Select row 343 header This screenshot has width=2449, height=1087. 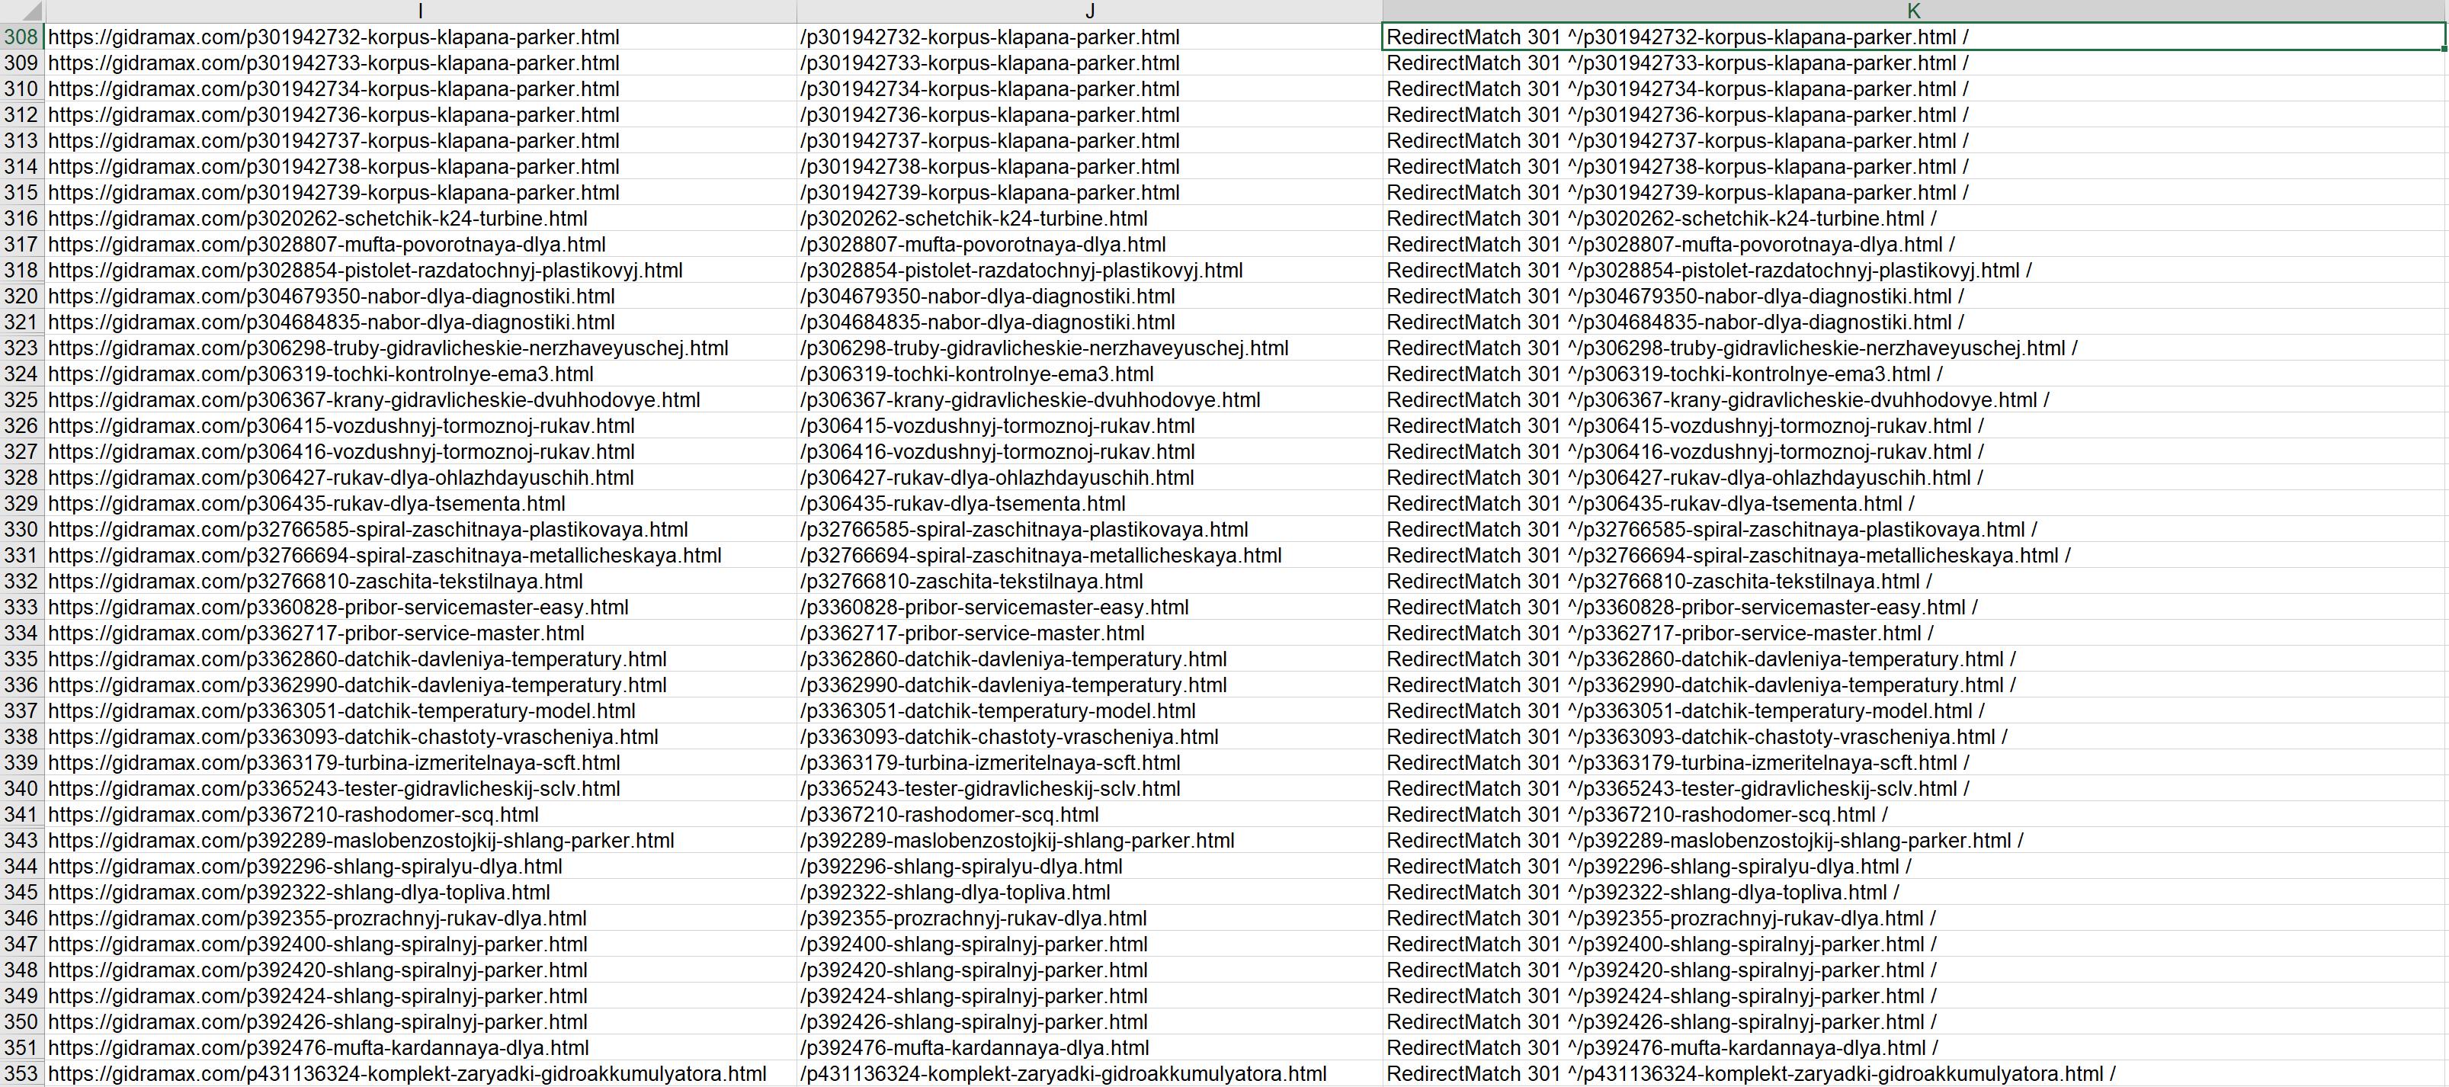[21, 841]
